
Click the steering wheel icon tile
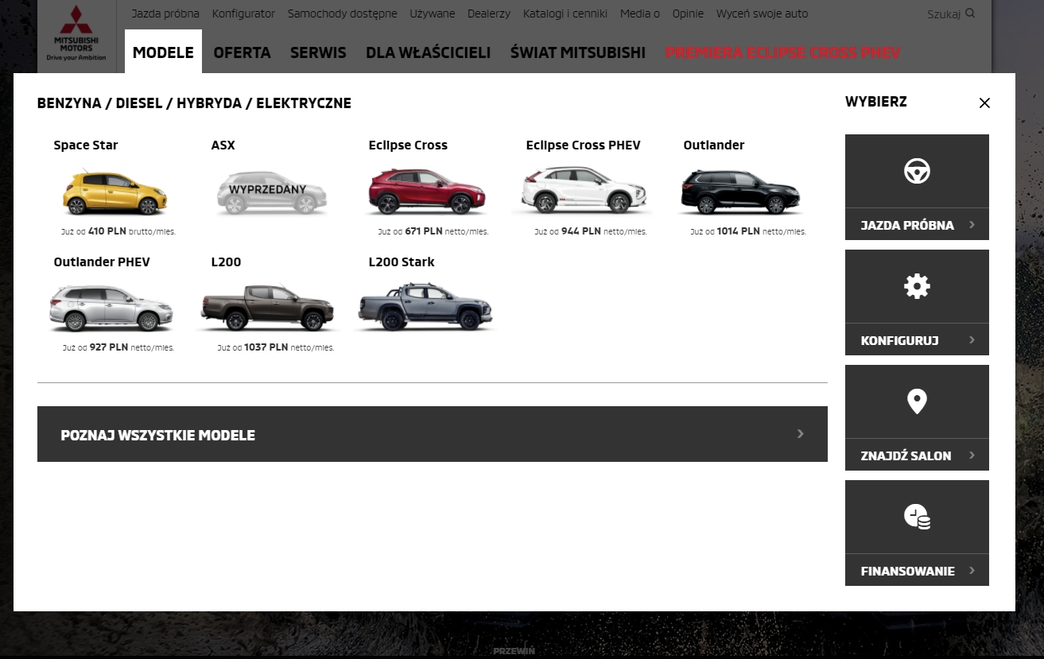(x=917, y=171)
